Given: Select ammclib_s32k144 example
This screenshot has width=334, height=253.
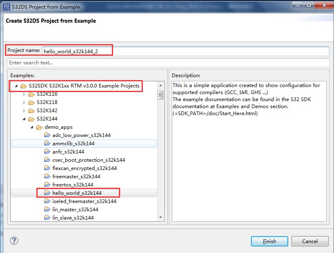Looking at the screenshot, I should [x=73, y=144].
